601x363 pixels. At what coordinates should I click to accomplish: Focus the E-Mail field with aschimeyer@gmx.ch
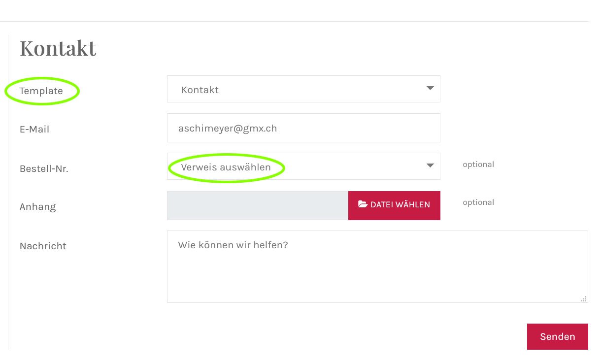[x=303, y=128]
